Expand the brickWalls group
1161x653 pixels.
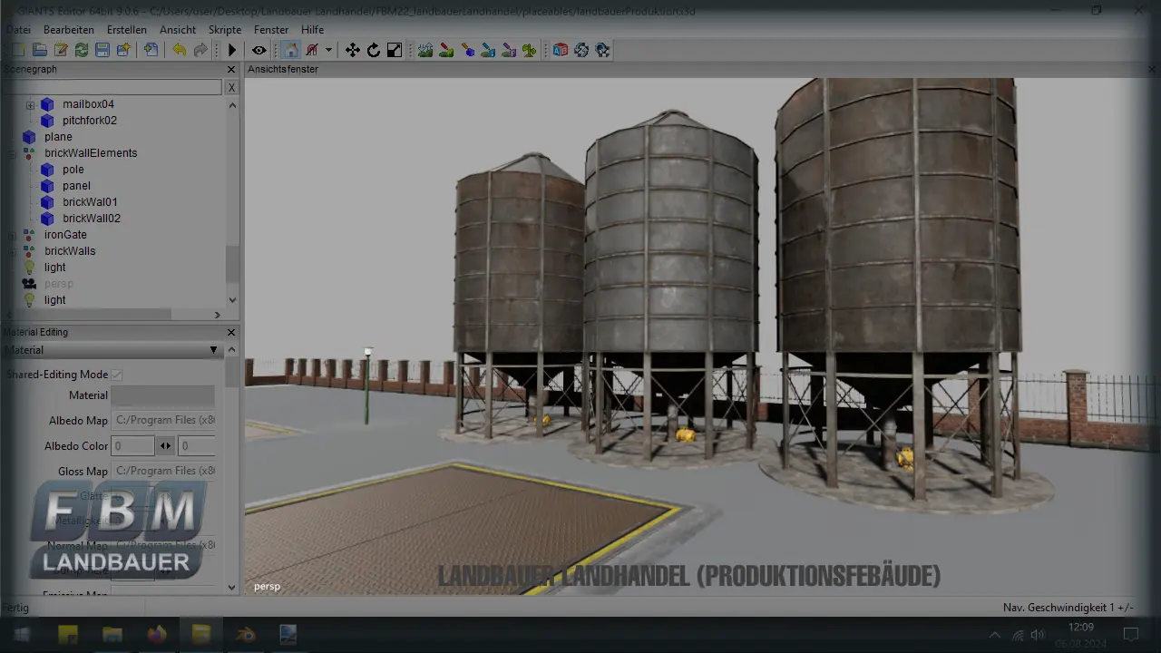[x=12, y=251]
